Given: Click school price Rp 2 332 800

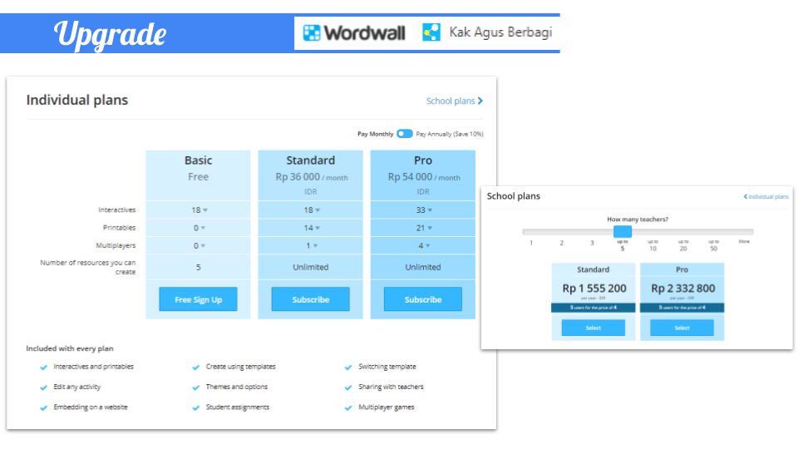Looking at the screenshot, I should point(683,289).
